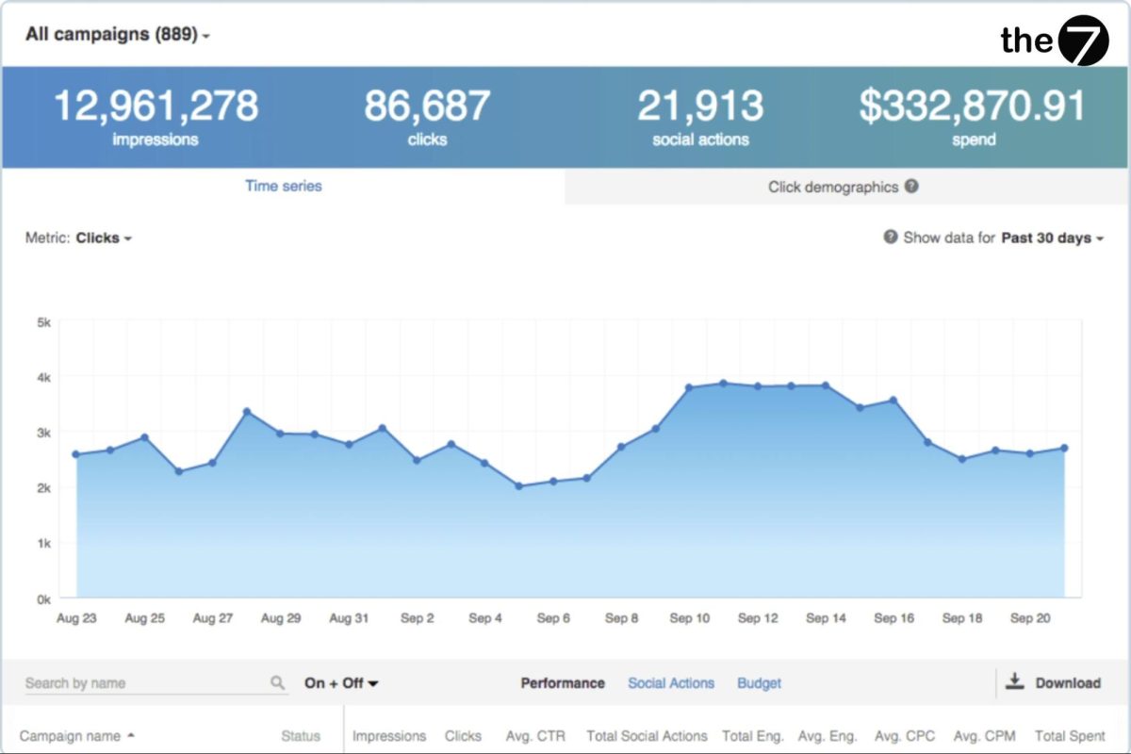Click the search magnifier icon

click(x=277, y=683)
